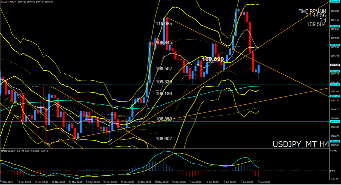Select MACD scale value '-0.1328'

click(x=334, y=179)
